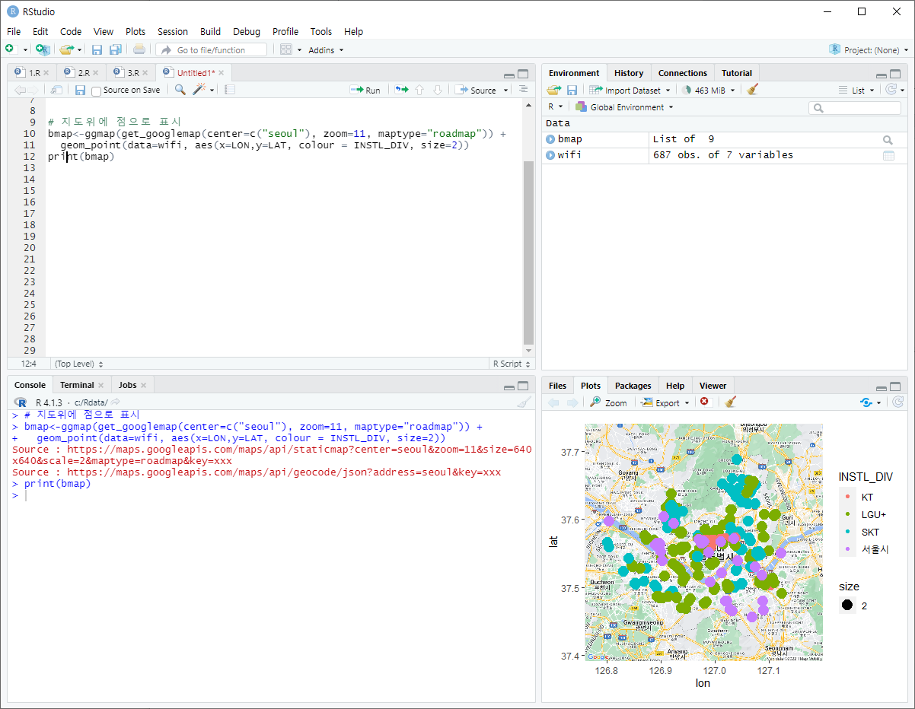
Task: Click the Source button
Action: click(476, 90)
